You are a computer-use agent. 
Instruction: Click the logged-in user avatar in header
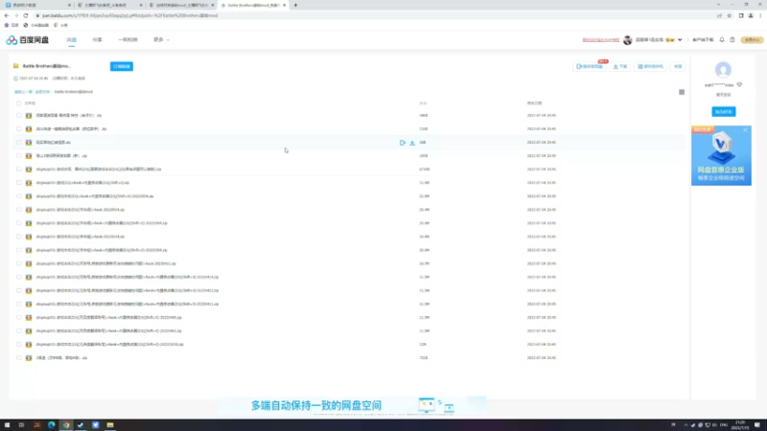[628, 40]
